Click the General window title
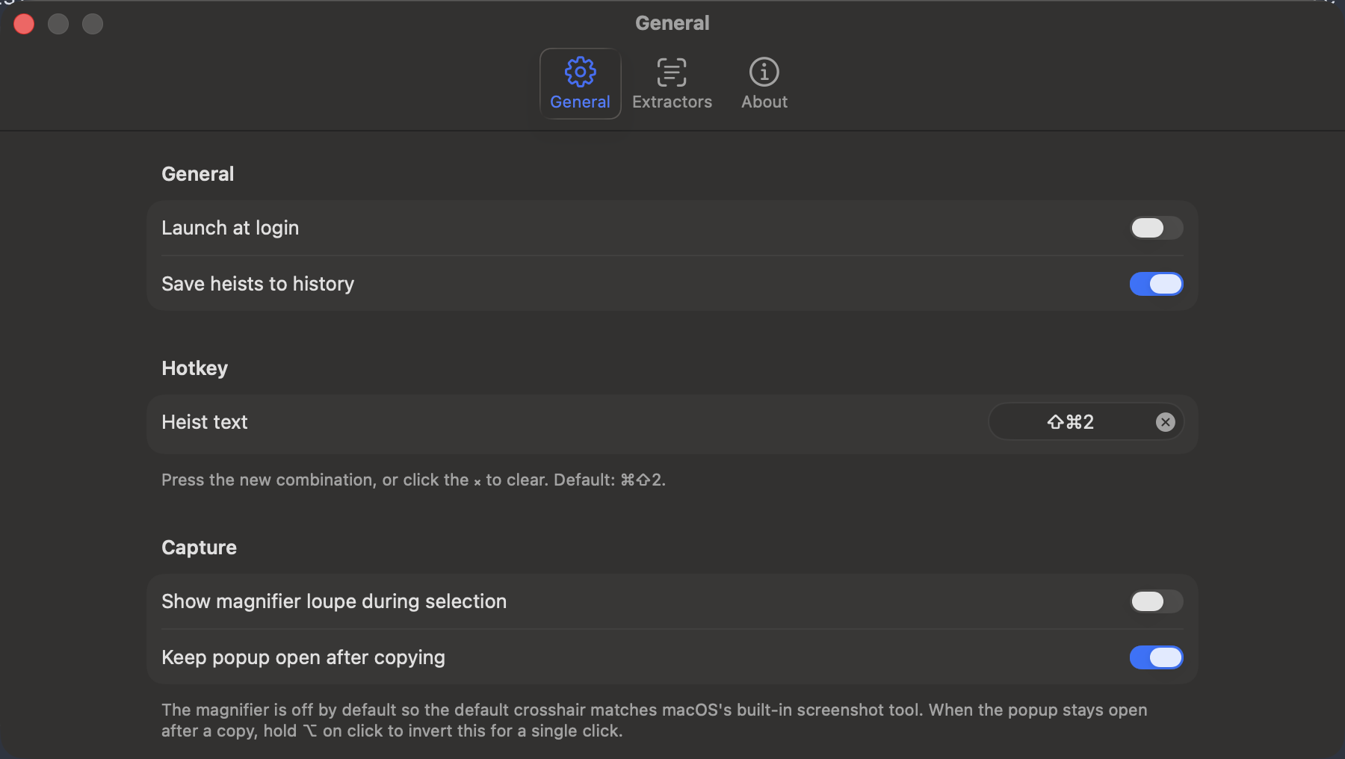 click(x=672, y=23)
